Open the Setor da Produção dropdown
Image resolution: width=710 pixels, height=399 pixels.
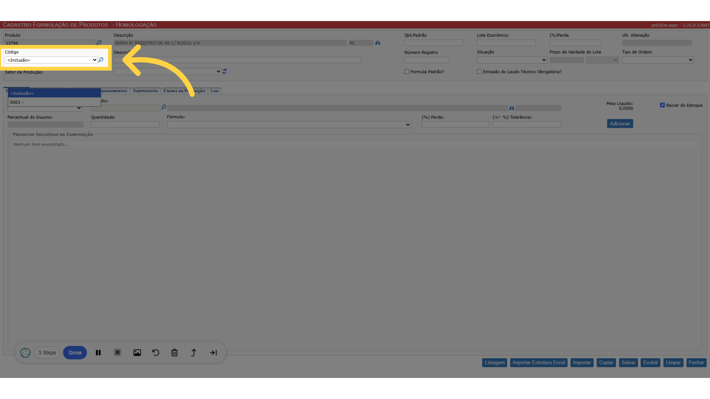click(x=168, y=71)
